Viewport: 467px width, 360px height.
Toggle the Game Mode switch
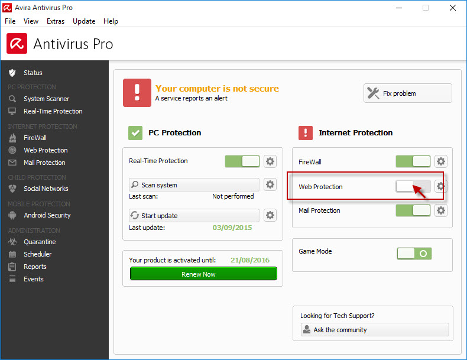pos(414,254)
